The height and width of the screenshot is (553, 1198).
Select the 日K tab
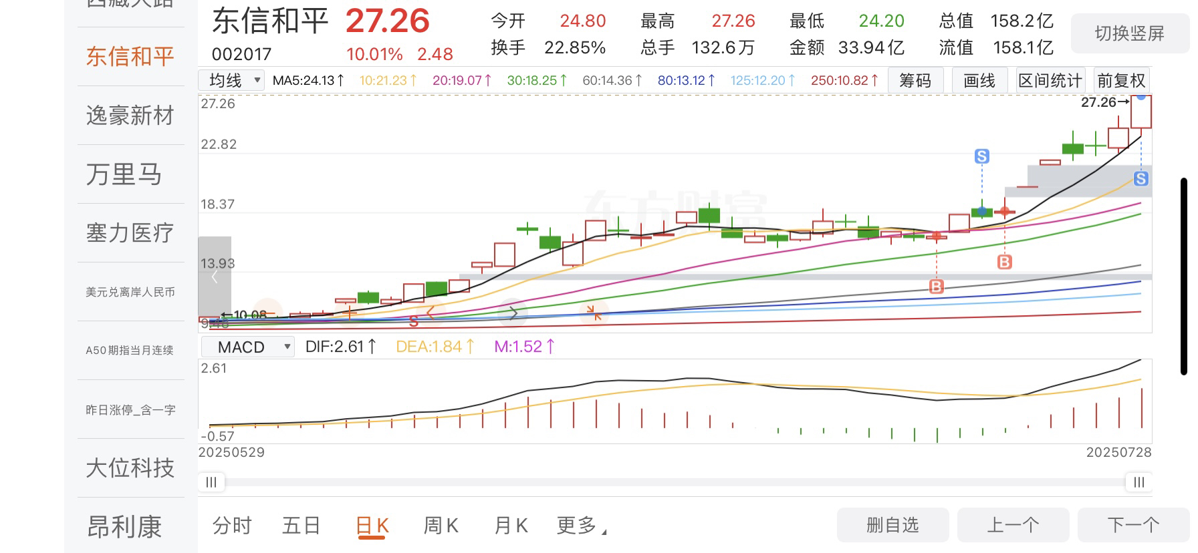pyautogui.click(x=372, y=526)
